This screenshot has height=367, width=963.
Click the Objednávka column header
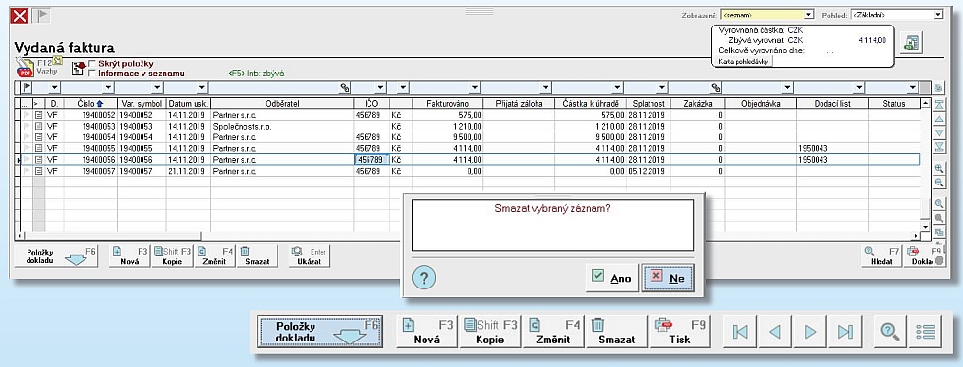tap(761, 104)
